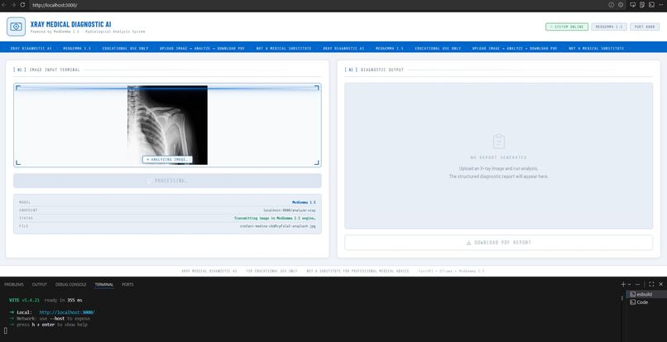Switch to the PROBLEMS panel tab

click(14, 285)
